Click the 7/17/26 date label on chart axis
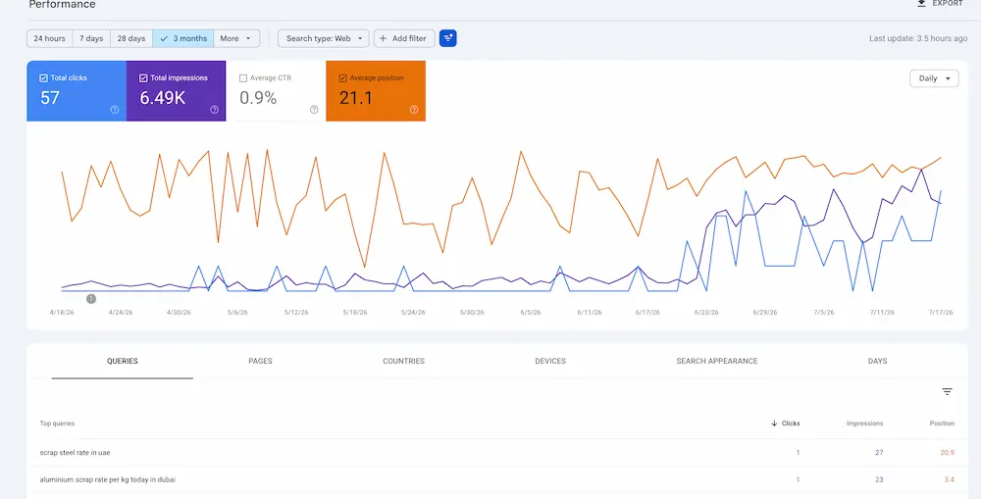This screenshot has height=499, width=981. pos(941,312)
